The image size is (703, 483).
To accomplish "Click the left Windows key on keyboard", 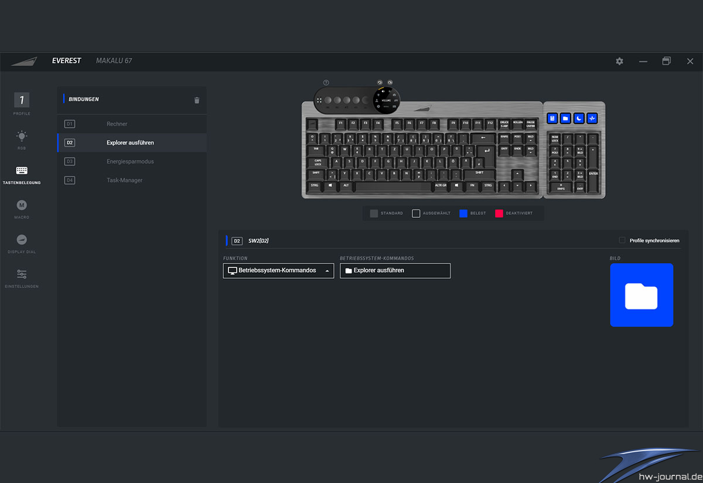I will (330, 186).
